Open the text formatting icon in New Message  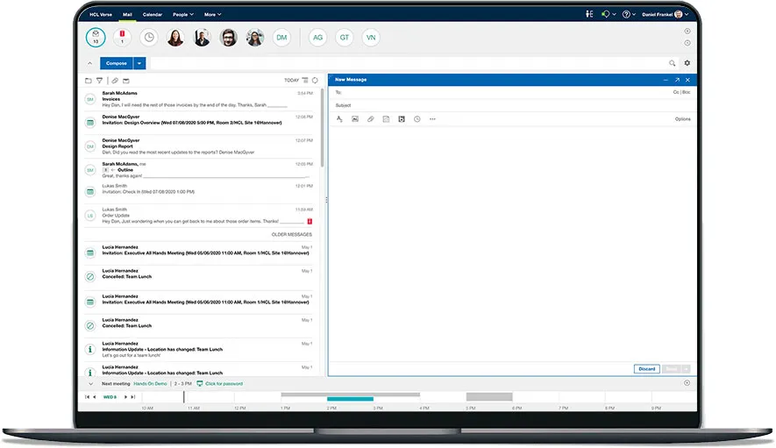click(x=339, y=118)
